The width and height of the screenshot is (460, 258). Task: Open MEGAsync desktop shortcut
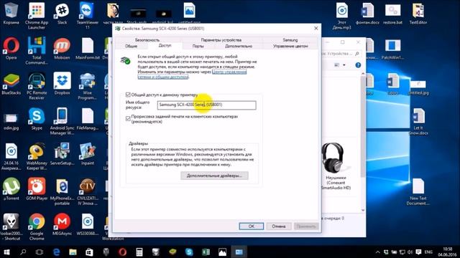[x=62, y=224]
